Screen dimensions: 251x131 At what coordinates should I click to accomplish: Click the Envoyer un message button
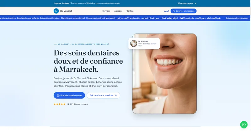[184, 11]
